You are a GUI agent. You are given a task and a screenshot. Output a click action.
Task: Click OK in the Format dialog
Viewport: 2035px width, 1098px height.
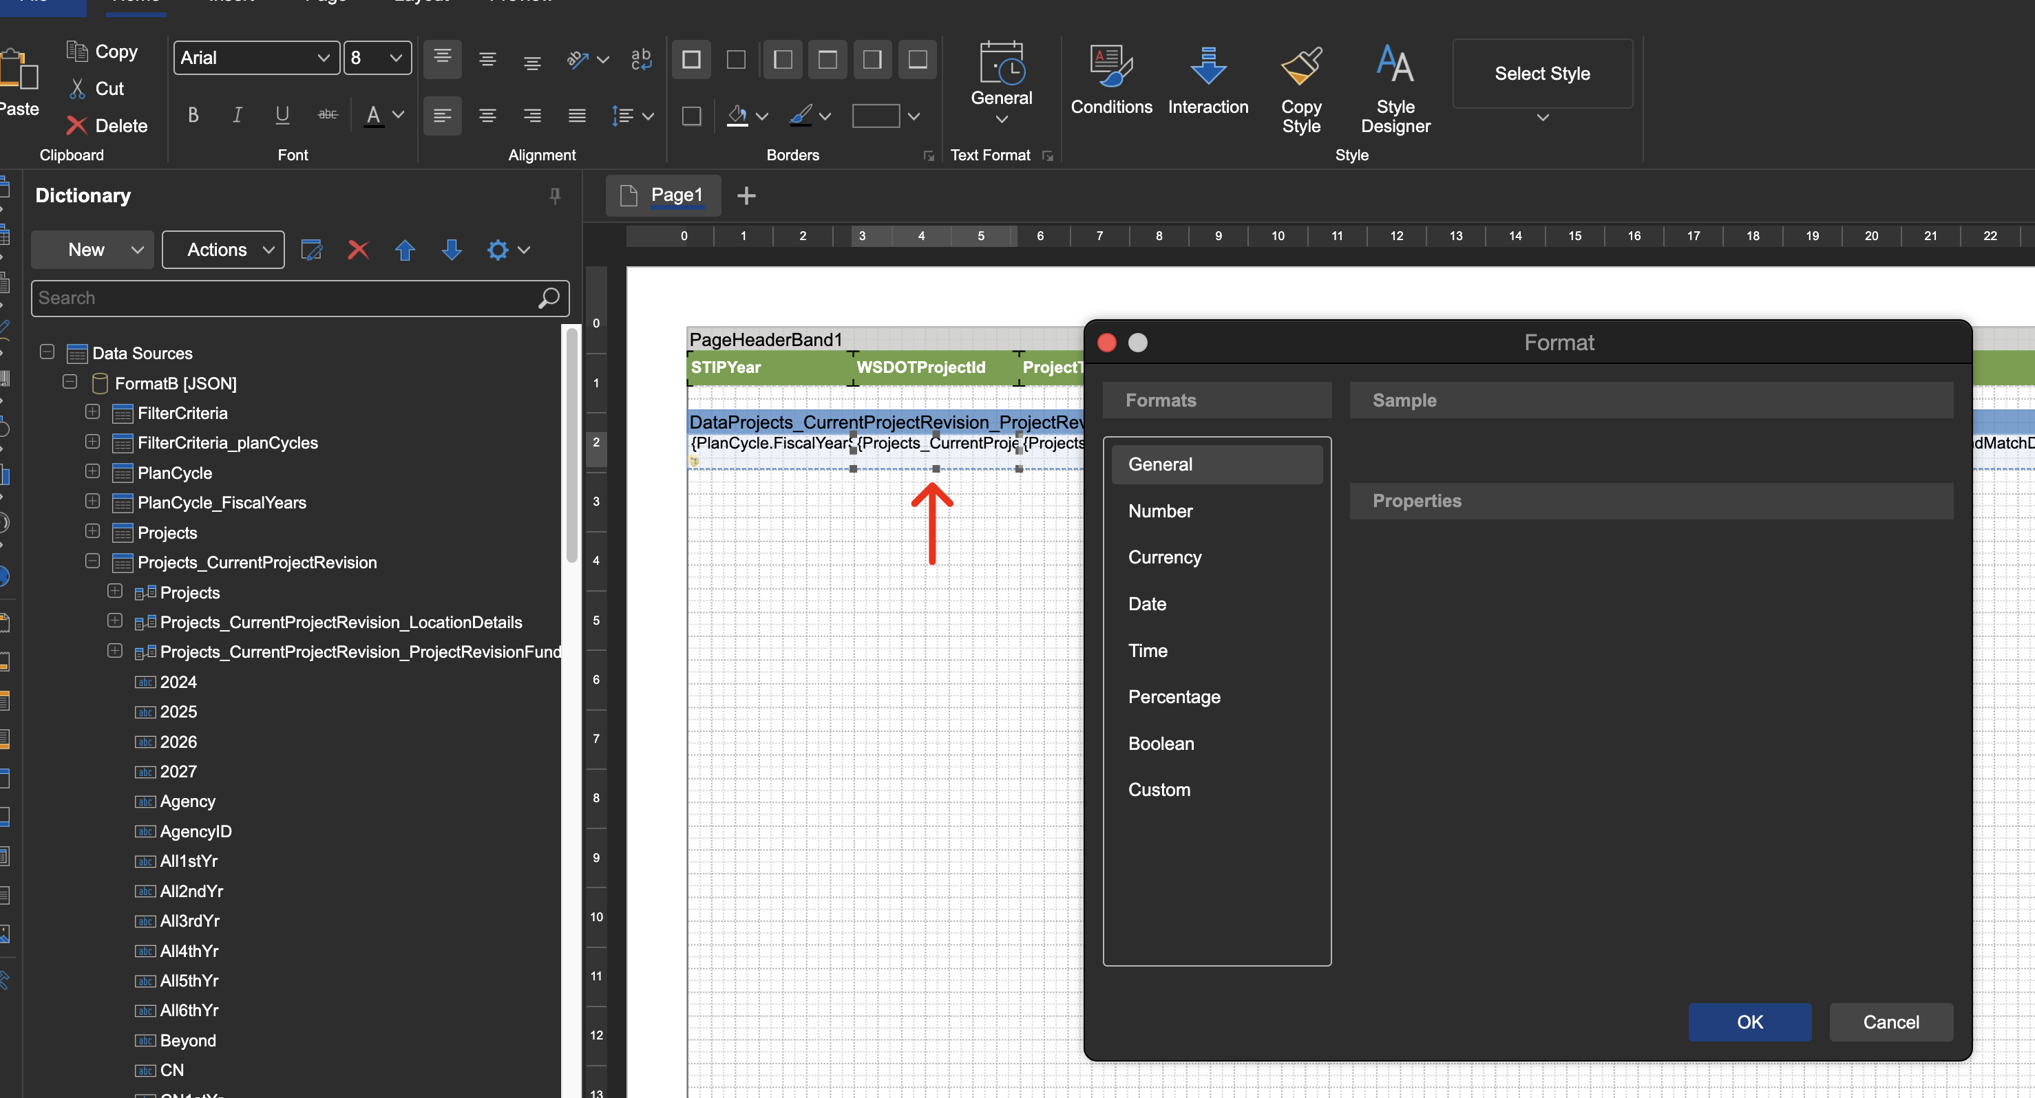tap(1749, 1022)
